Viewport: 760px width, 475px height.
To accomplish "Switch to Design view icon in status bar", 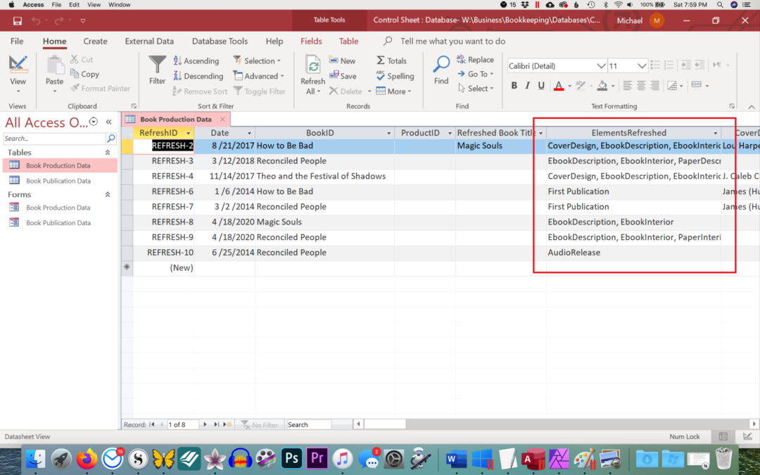I will coord(747,437).
